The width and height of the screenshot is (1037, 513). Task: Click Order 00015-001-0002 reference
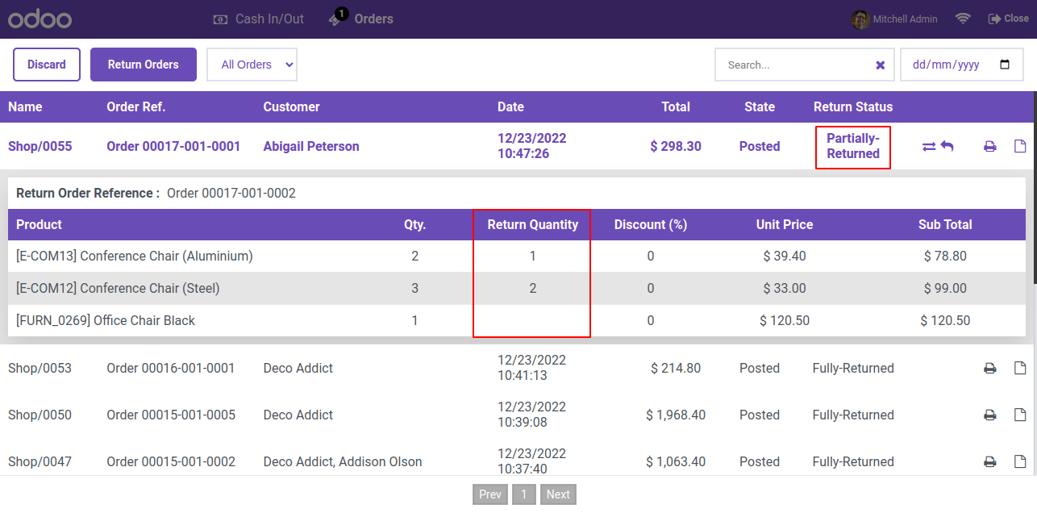171,461
